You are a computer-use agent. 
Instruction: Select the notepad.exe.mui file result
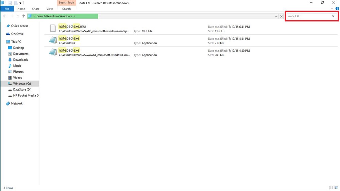(x=191, y=29)
